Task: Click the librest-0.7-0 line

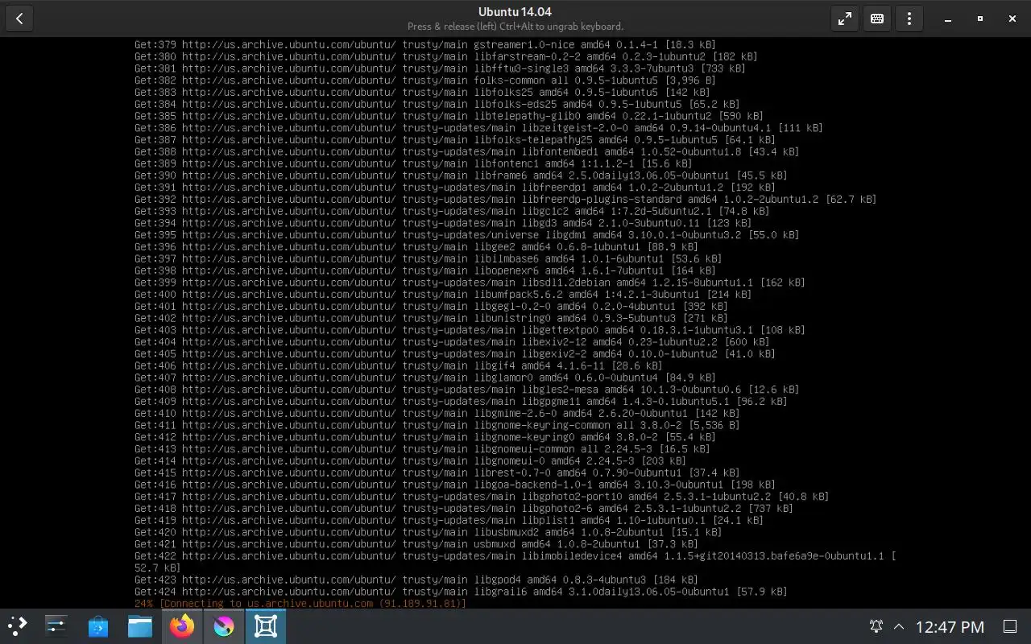Action: 437,473
